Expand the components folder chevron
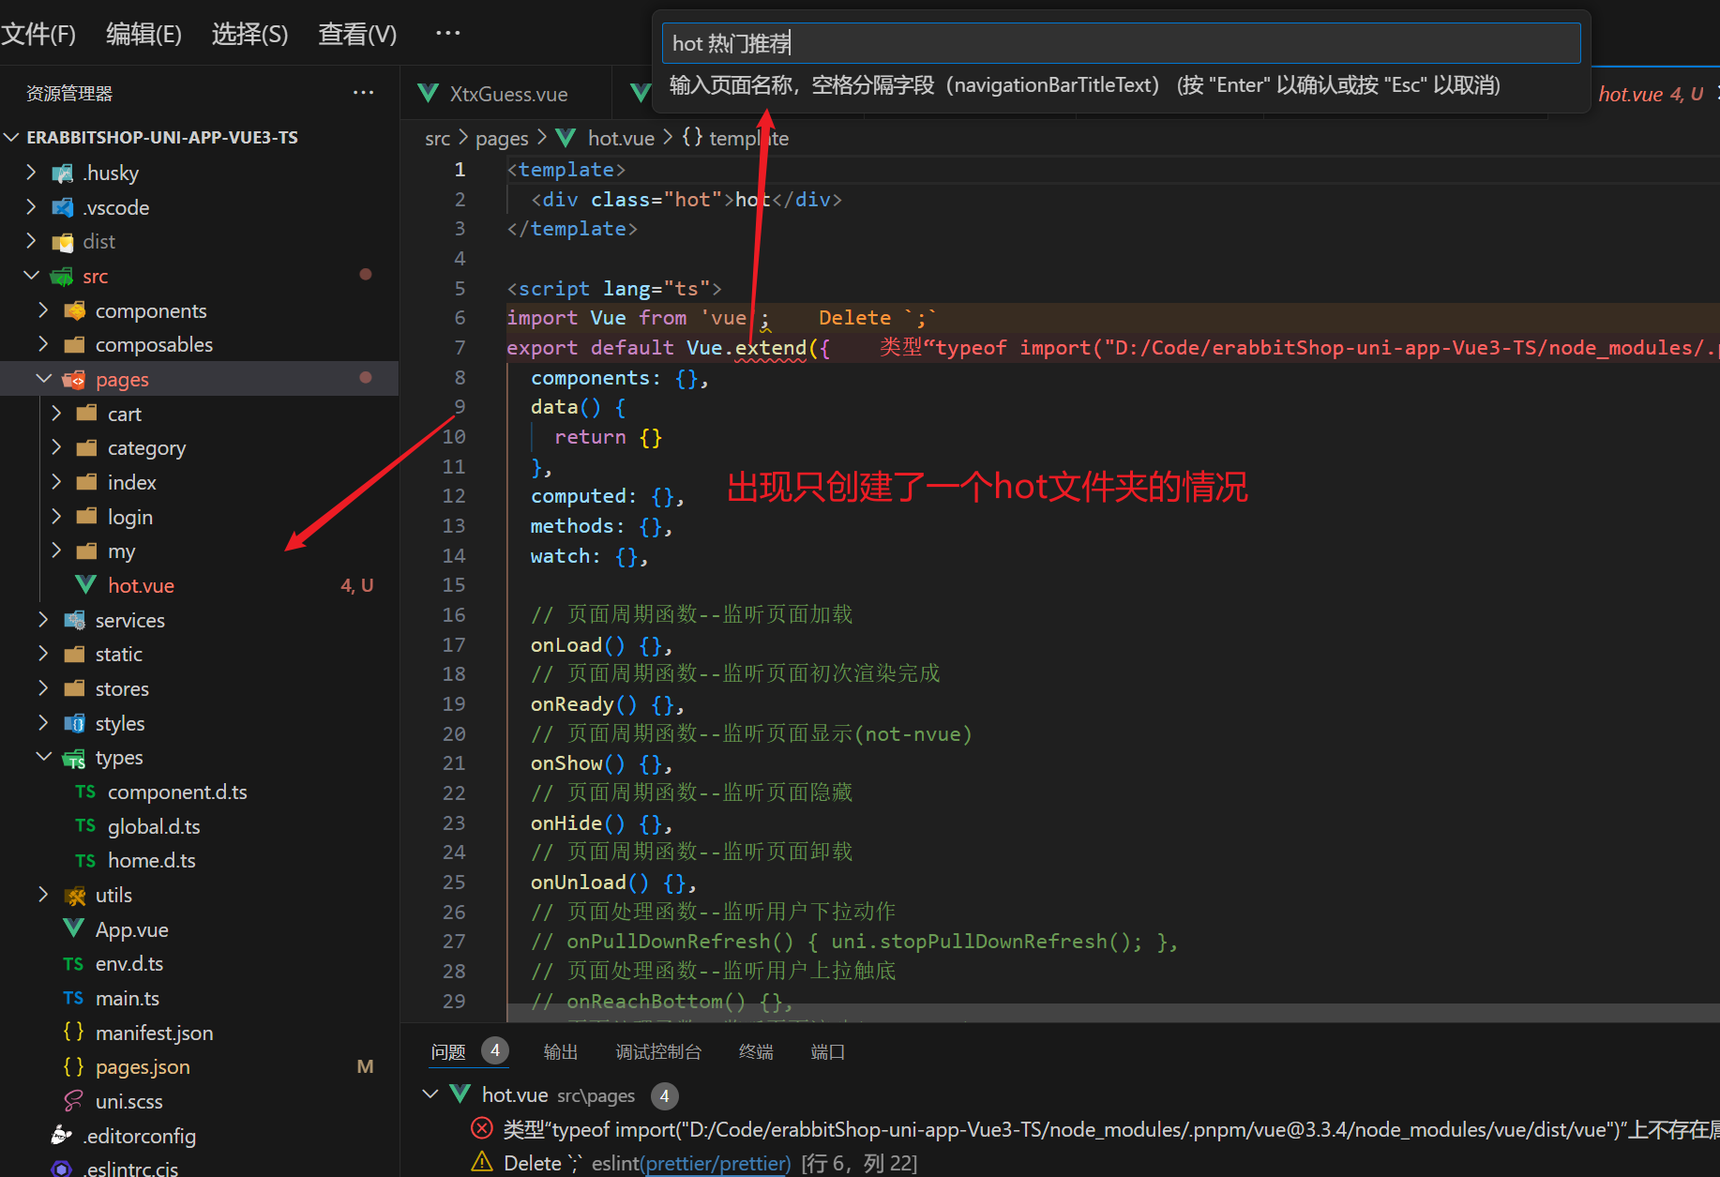This screenshot has height=1177, width=1720. click(43, 310)
